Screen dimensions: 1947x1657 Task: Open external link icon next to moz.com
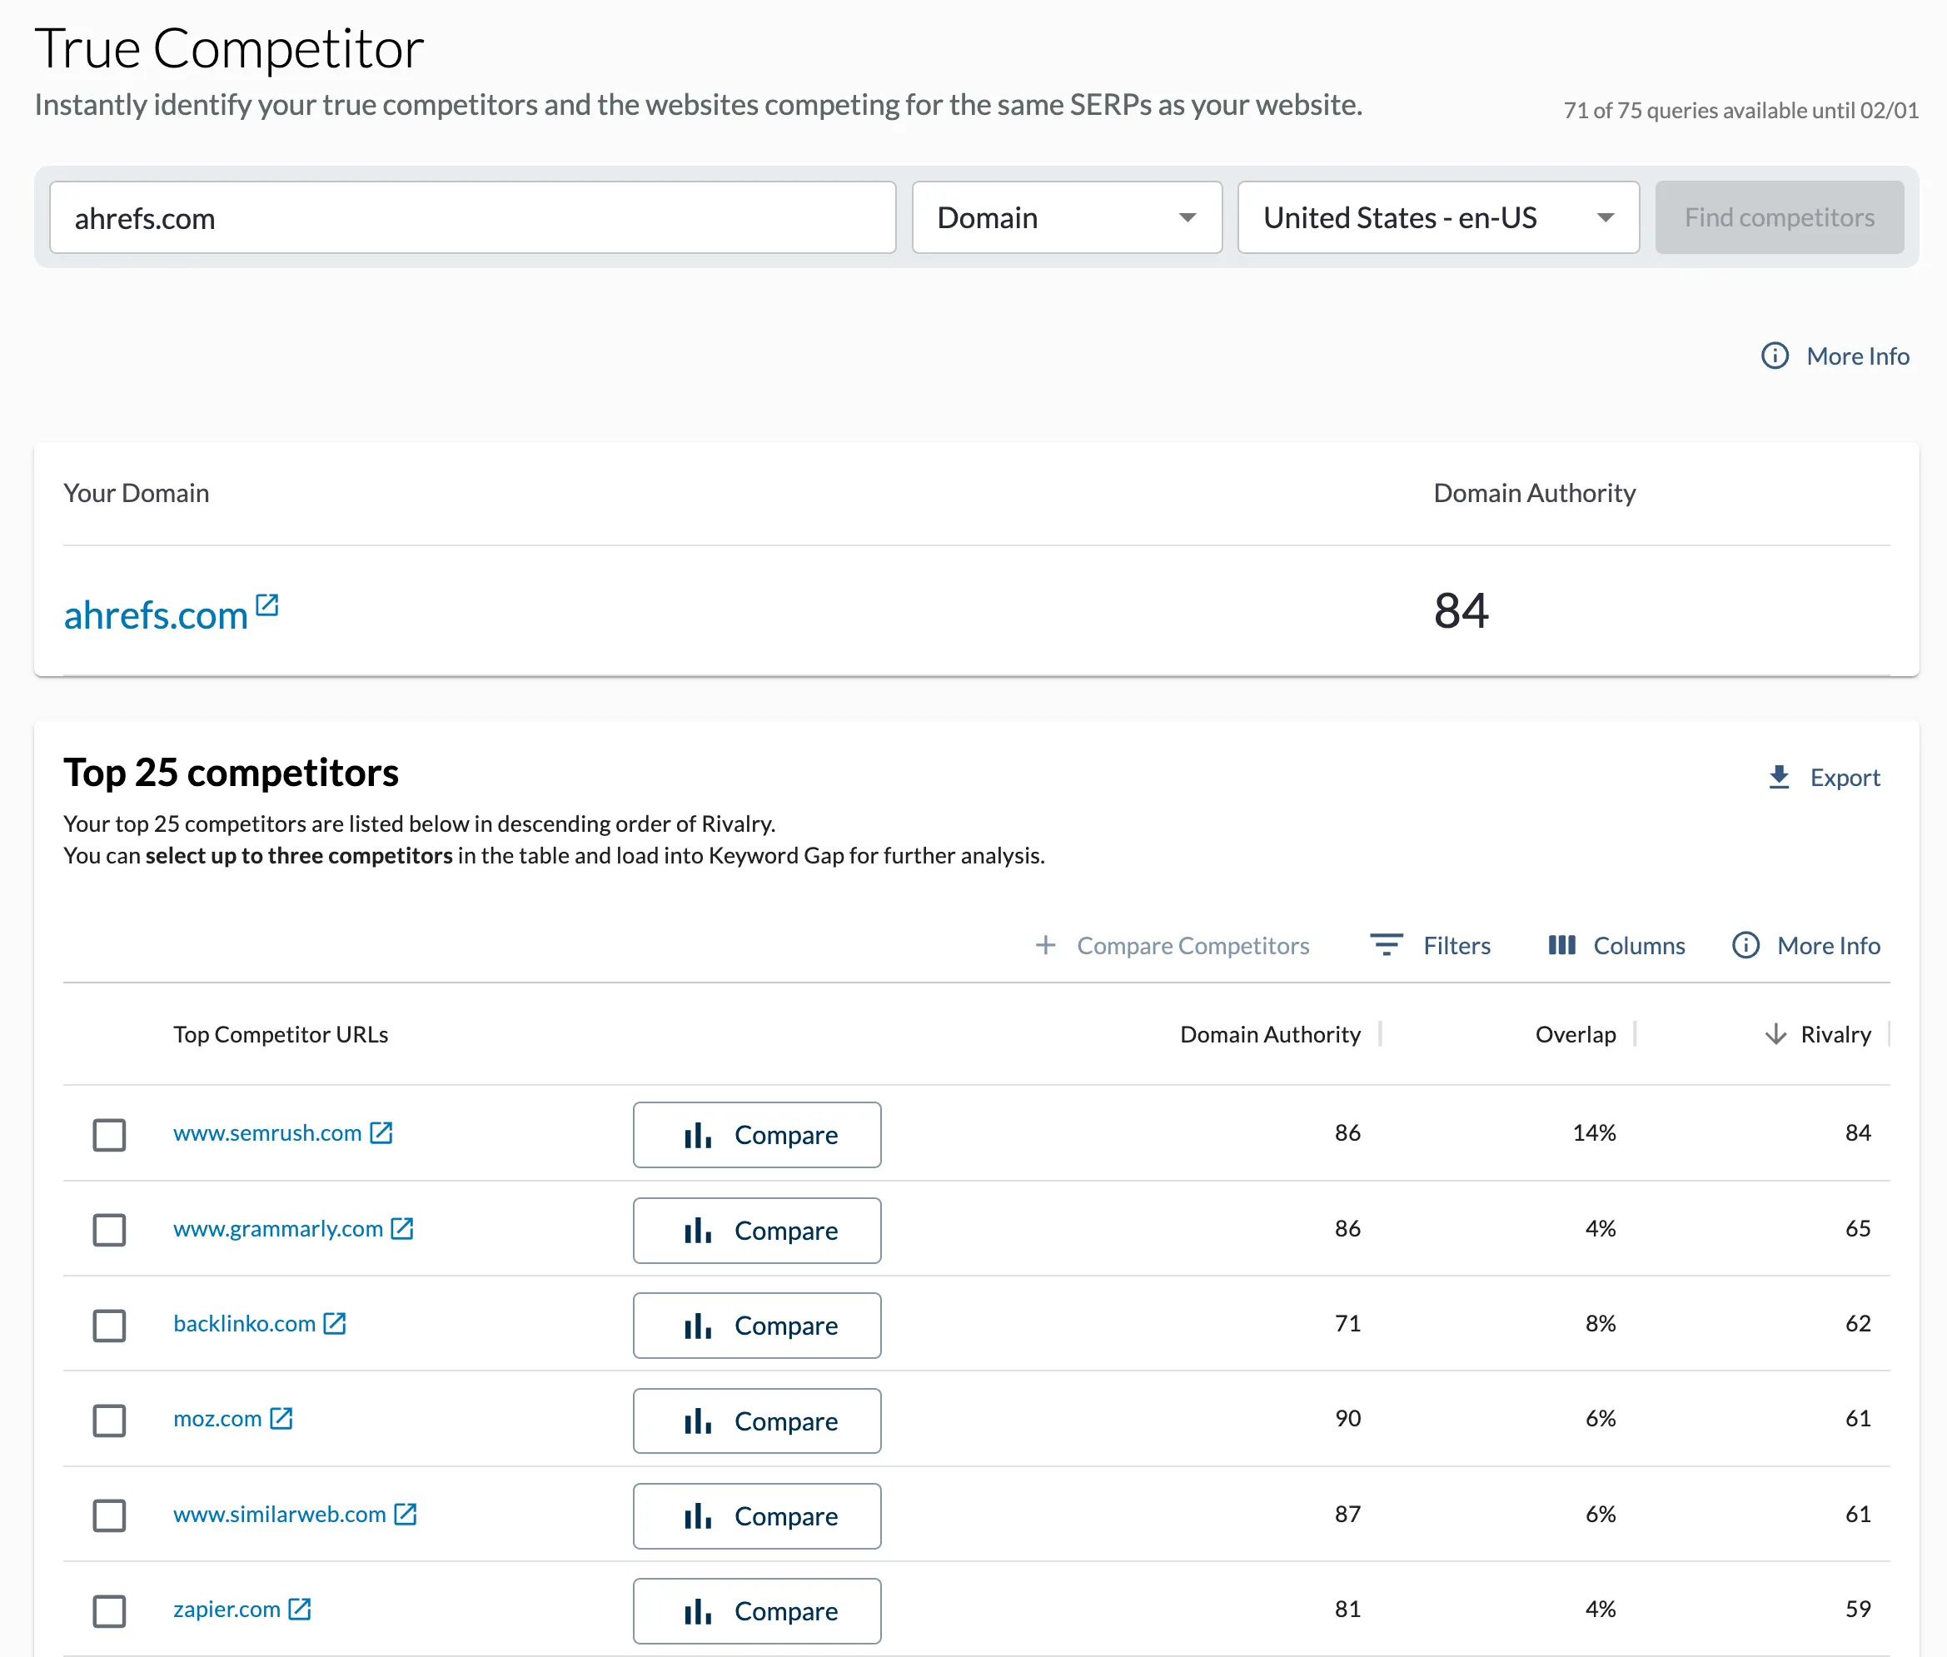[281, 1418]
